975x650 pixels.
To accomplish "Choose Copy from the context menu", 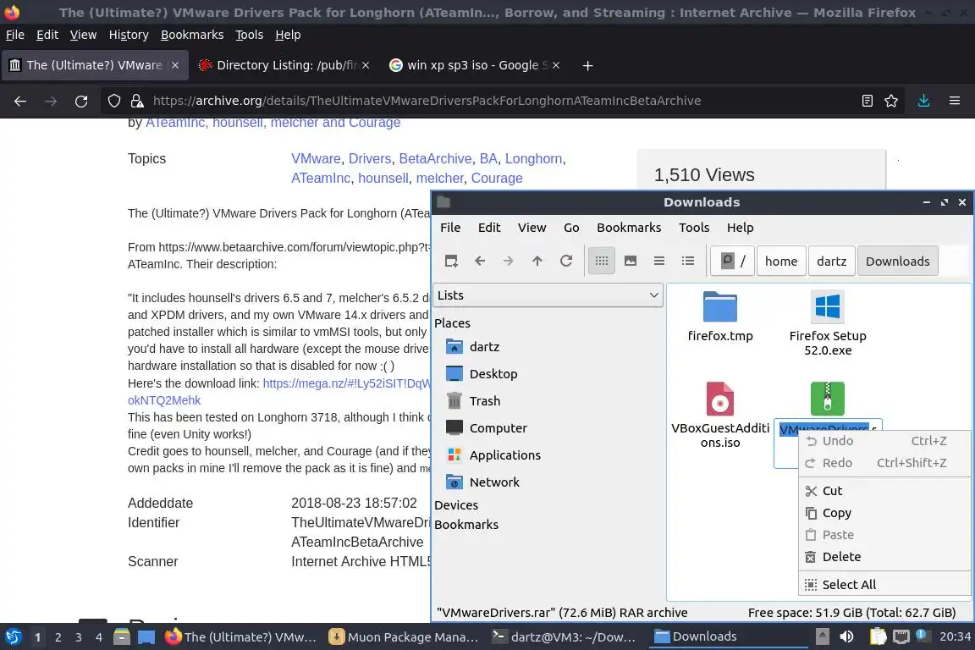I will [884, 513].
